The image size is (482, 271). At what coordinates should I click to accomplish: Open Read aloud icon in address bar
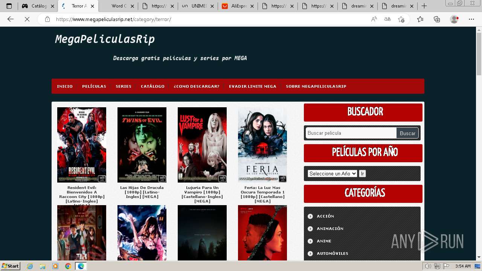tap(374, 19)
